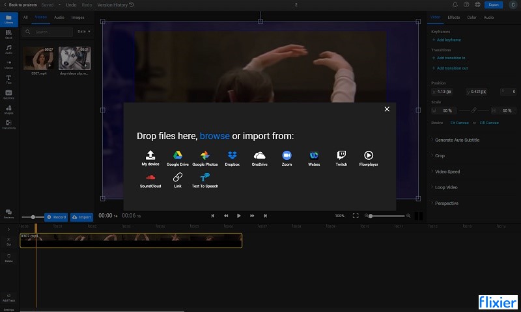Open the Date sort dropdown
This screenshot has height=312, width=521.
tap(84, 31)
